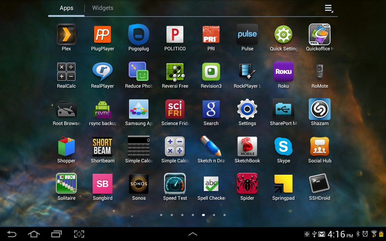
Task: Open the Recent apps button
Action: click(x=57, y=234)
